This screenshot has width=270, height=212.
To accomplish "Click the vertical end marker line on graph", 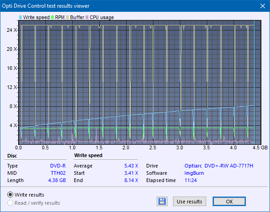I will point(254,83).
